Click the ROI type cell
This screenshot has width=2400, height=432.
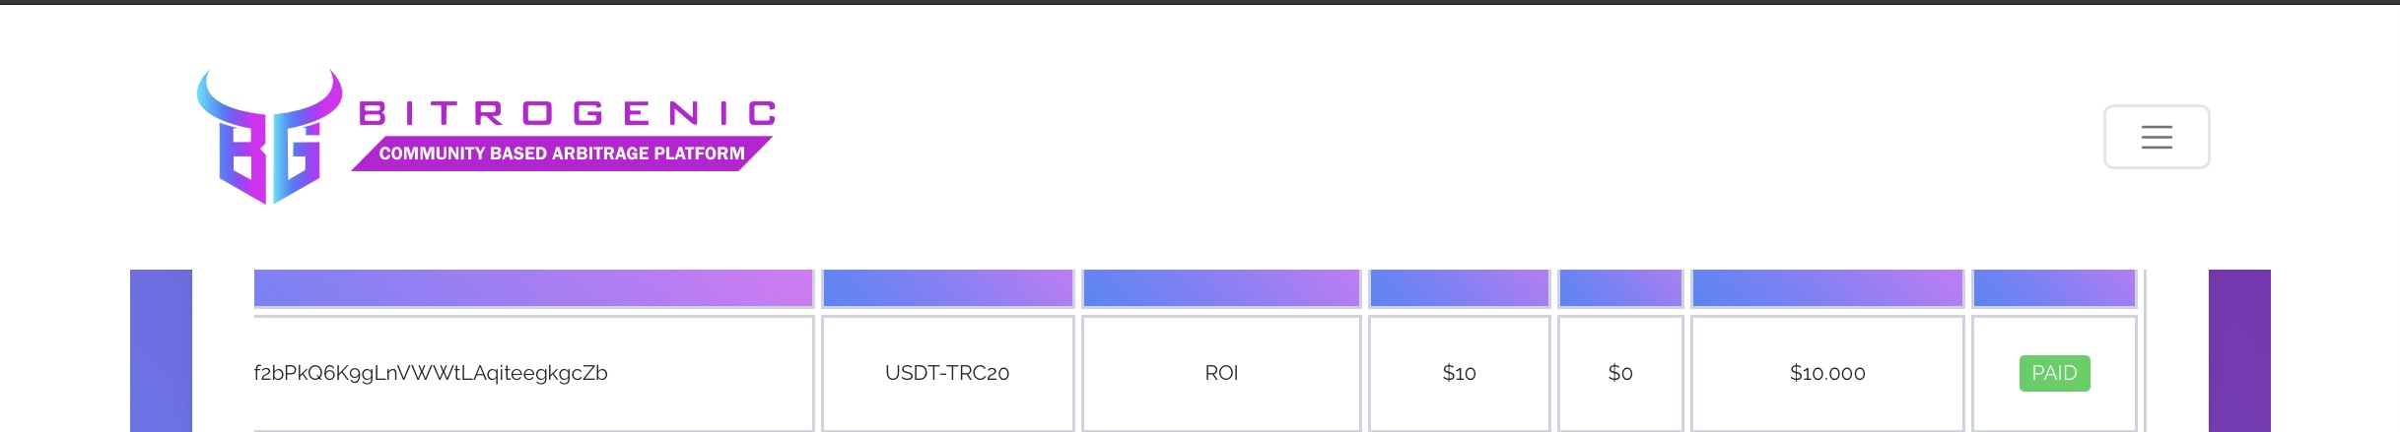tap(1221, 373)
